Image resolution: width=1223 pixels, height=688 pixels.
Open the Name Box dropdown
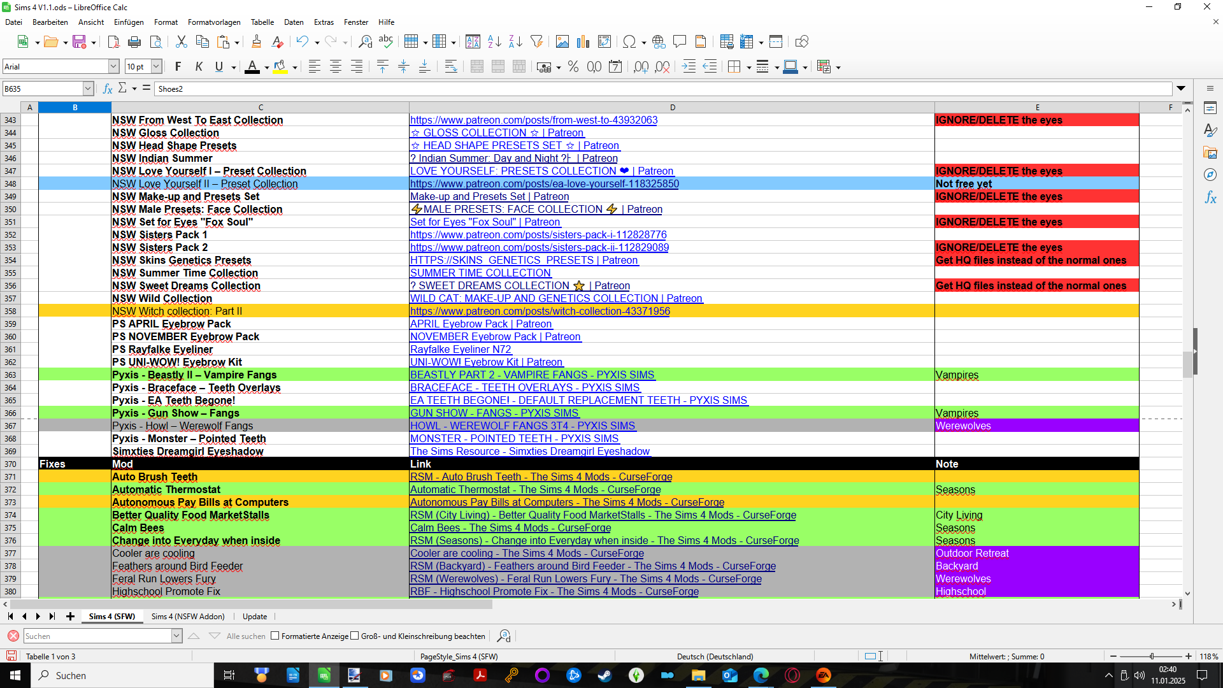pyautogui.click(x=89, y=89)
